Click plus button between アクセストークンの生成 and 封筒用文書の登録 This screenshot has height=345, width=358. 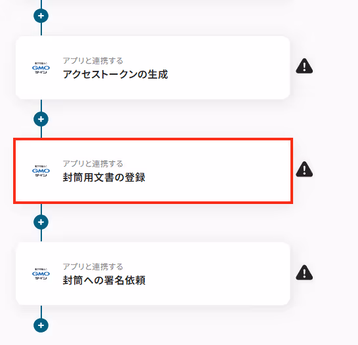tap(41, 119)
